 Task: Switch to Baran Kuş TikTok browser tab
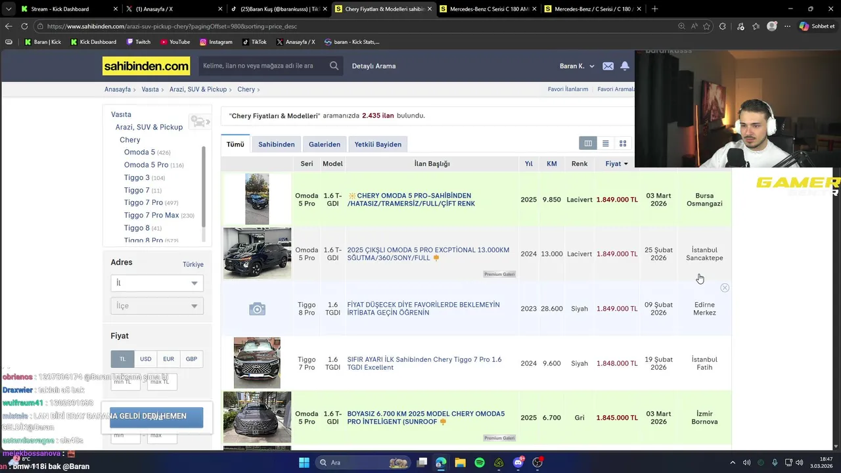pos(279,9)
